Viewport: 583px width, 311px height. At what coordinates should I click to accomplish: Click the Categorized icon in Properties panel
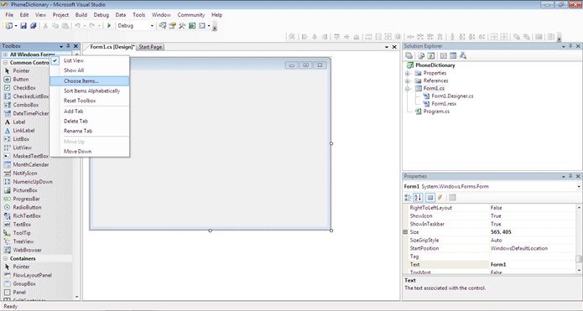pos(408,198)
